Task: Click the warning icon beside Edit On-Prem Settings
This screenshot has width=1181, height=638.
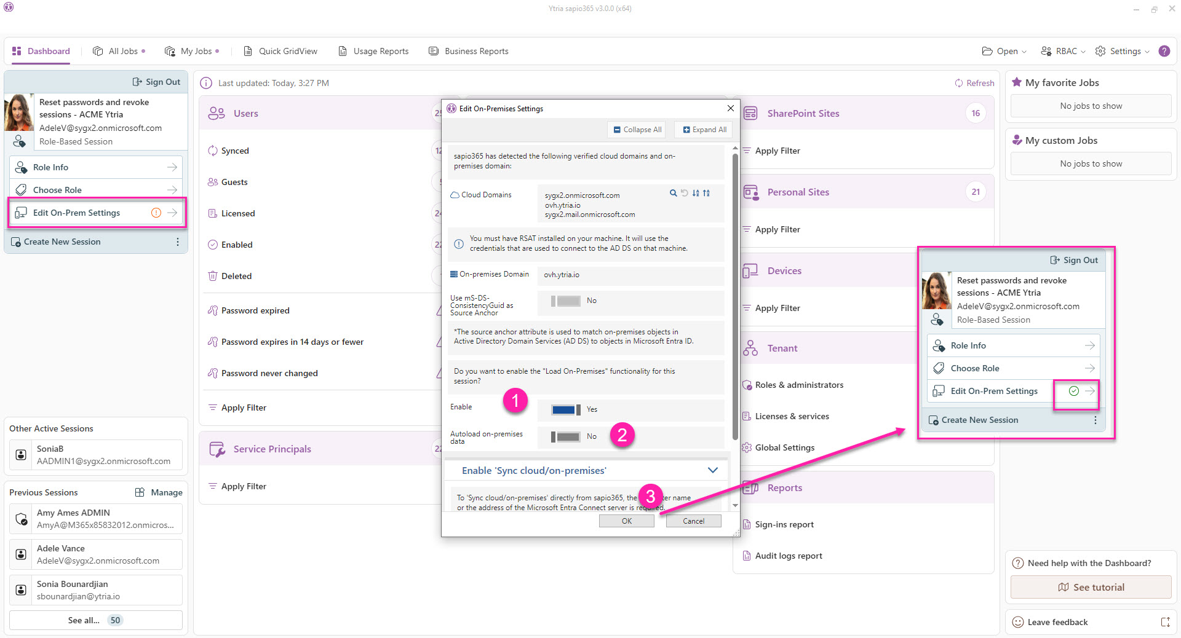Action: click(156, 213)
